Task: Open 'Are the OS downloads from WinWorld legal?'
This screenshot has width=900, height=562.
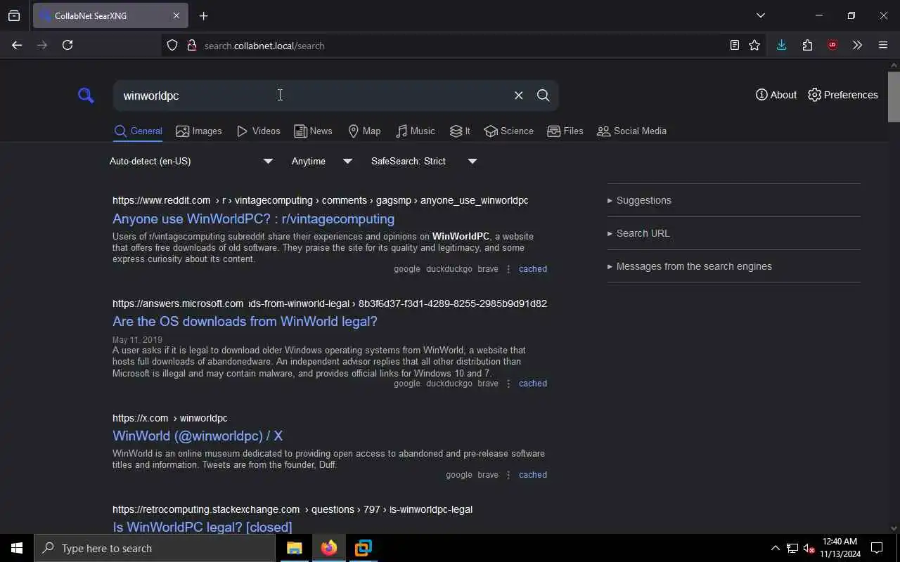Action: pyautogui.click(x=245, y=321)
